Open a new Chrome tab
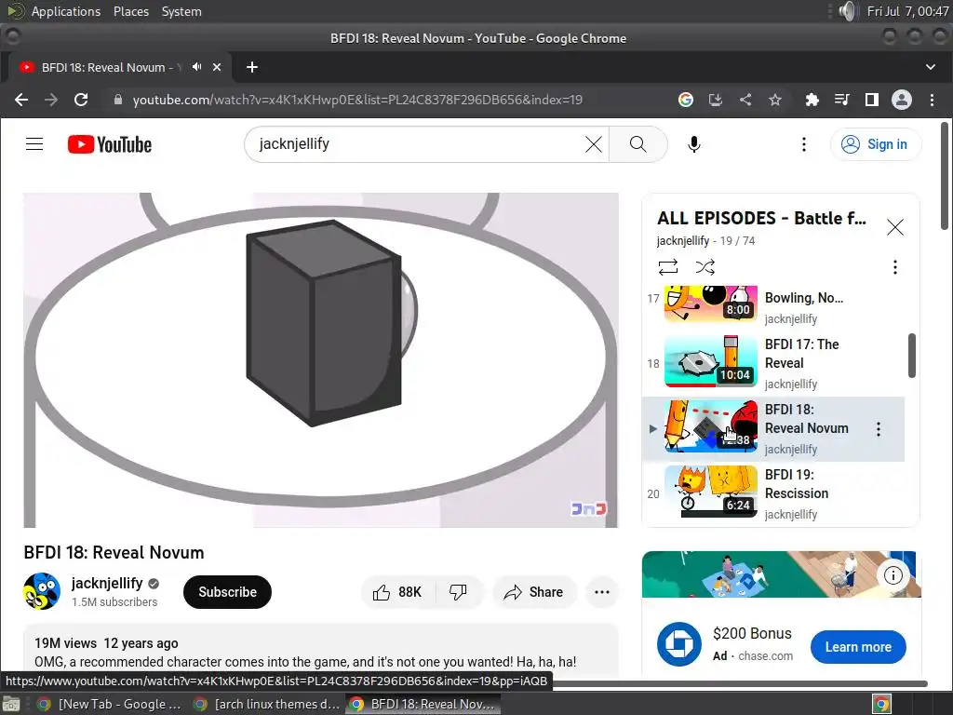953x715 pixels. pos(252,67)
